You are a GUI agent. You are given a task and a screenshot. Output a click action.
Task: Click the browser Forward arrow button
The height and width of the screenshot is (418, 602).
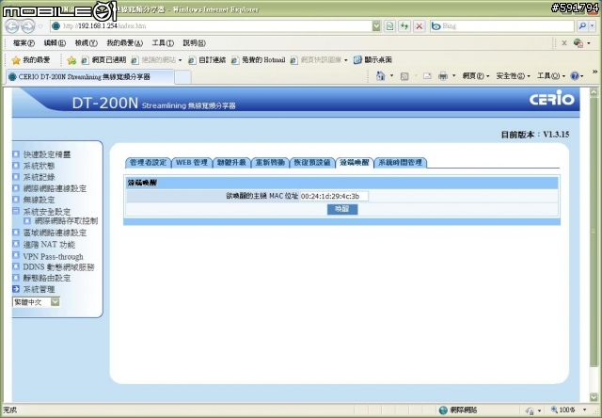(27, 26)
